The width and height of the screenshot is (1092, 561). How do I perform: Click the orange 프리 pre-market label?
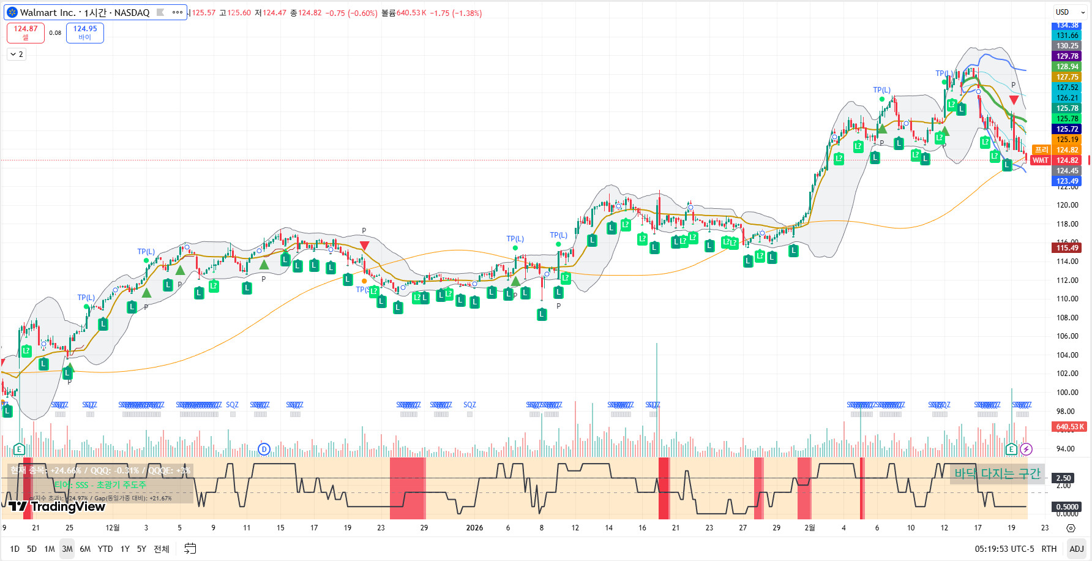pyautogui.click(x=1042, y=150)
